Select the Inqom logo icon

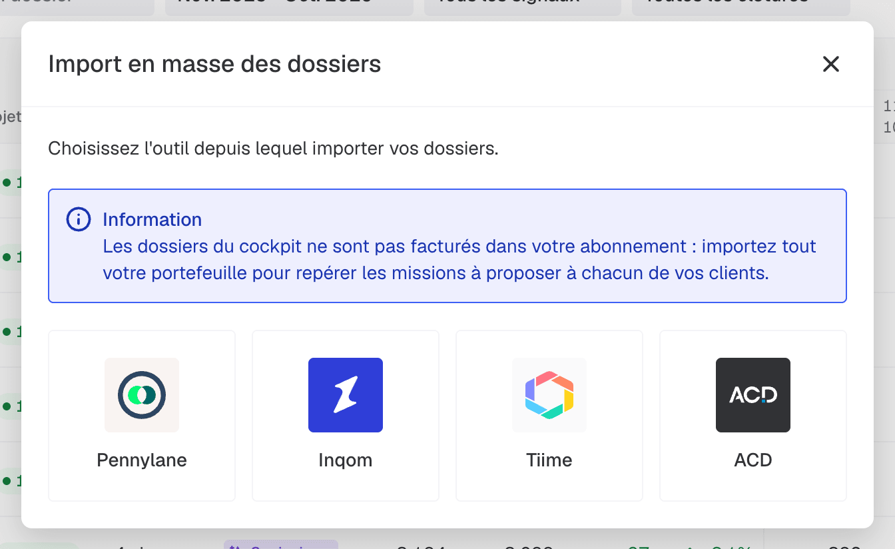tap(346, 395)
